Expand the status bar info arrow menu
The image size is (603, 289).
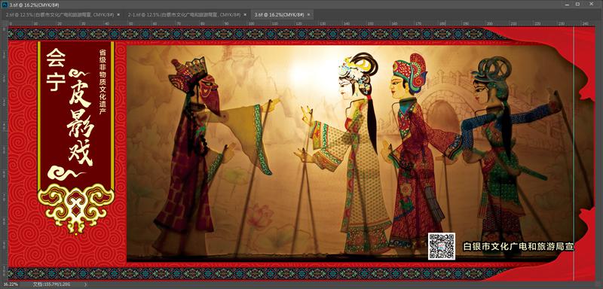[85, 284]
